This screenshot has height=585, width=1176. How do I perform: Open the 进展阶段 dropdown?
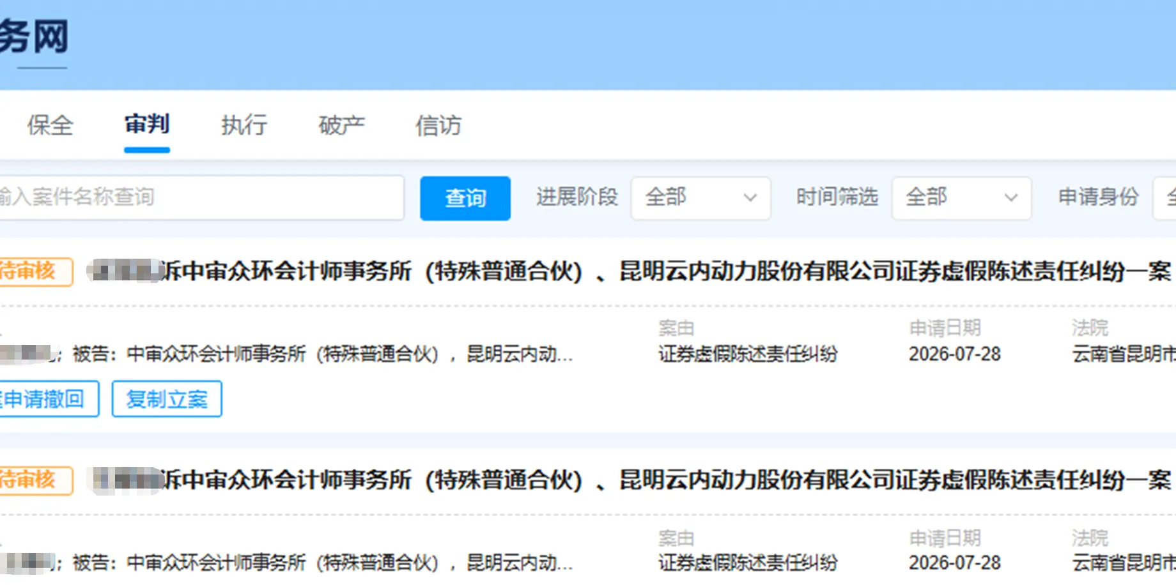point(700,198)
